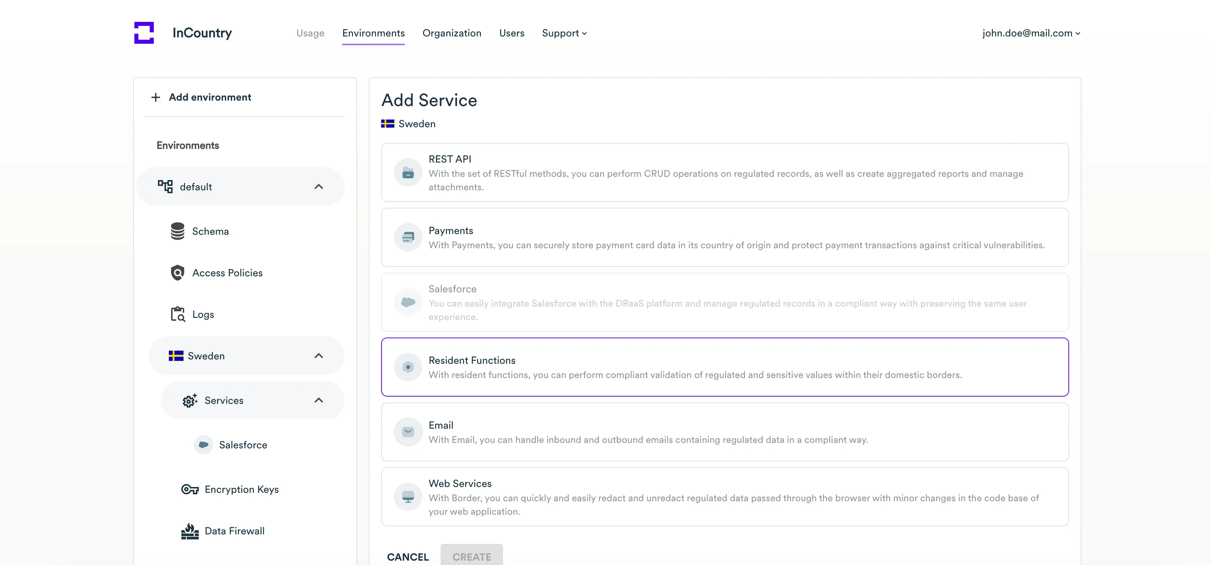Collapse the default environment section
This screenshot has width=1211, height=565.
click(x=318, y=187)
